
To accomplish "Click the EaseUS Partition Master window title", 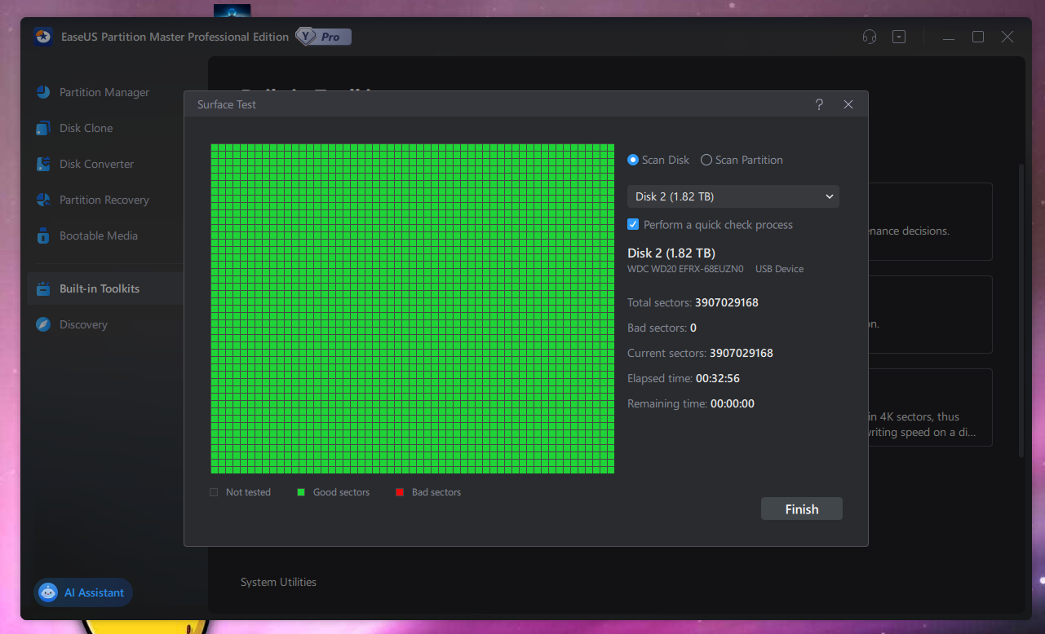I will coord(175,37).
